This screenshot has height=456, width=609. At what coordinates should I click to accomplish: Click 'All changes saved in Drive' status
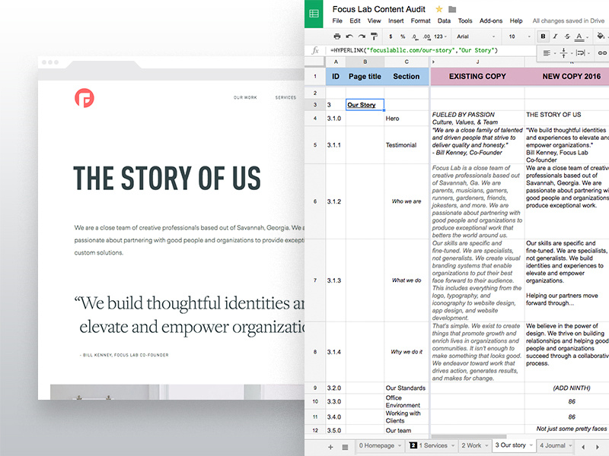tap(568, 21)
